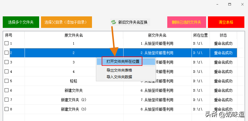Click 重命名成功 status in row 5
Viewport: 248px width, 121px height.
point(223,81)
